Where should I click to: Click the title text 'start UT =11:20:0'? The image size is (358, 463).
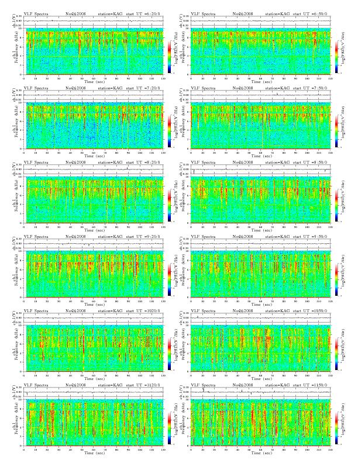click(143, 385)
